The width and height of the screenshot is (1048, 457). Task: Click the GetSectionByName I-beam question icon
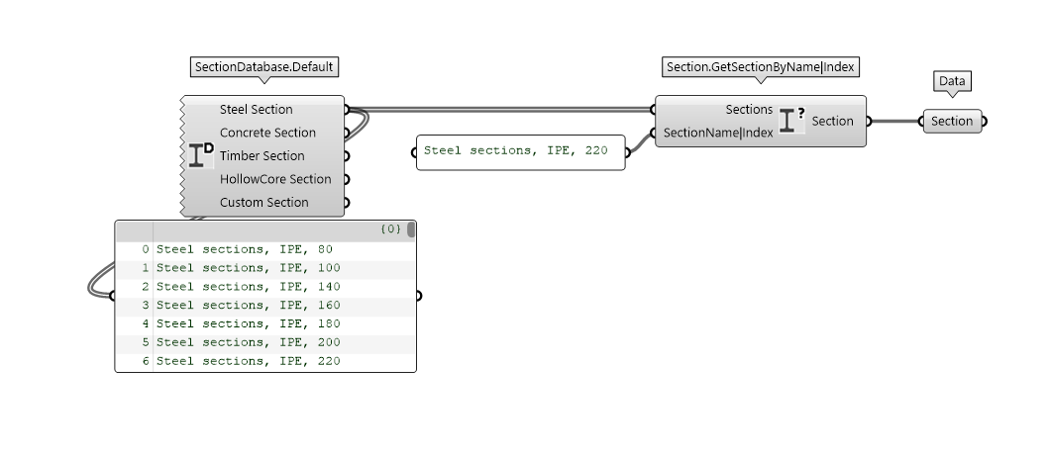click(x=790, y=121)
